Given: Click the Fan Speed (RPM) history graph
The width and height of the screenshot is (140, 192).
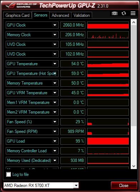Looking at the screenshot, I should (x=108, y=131).
